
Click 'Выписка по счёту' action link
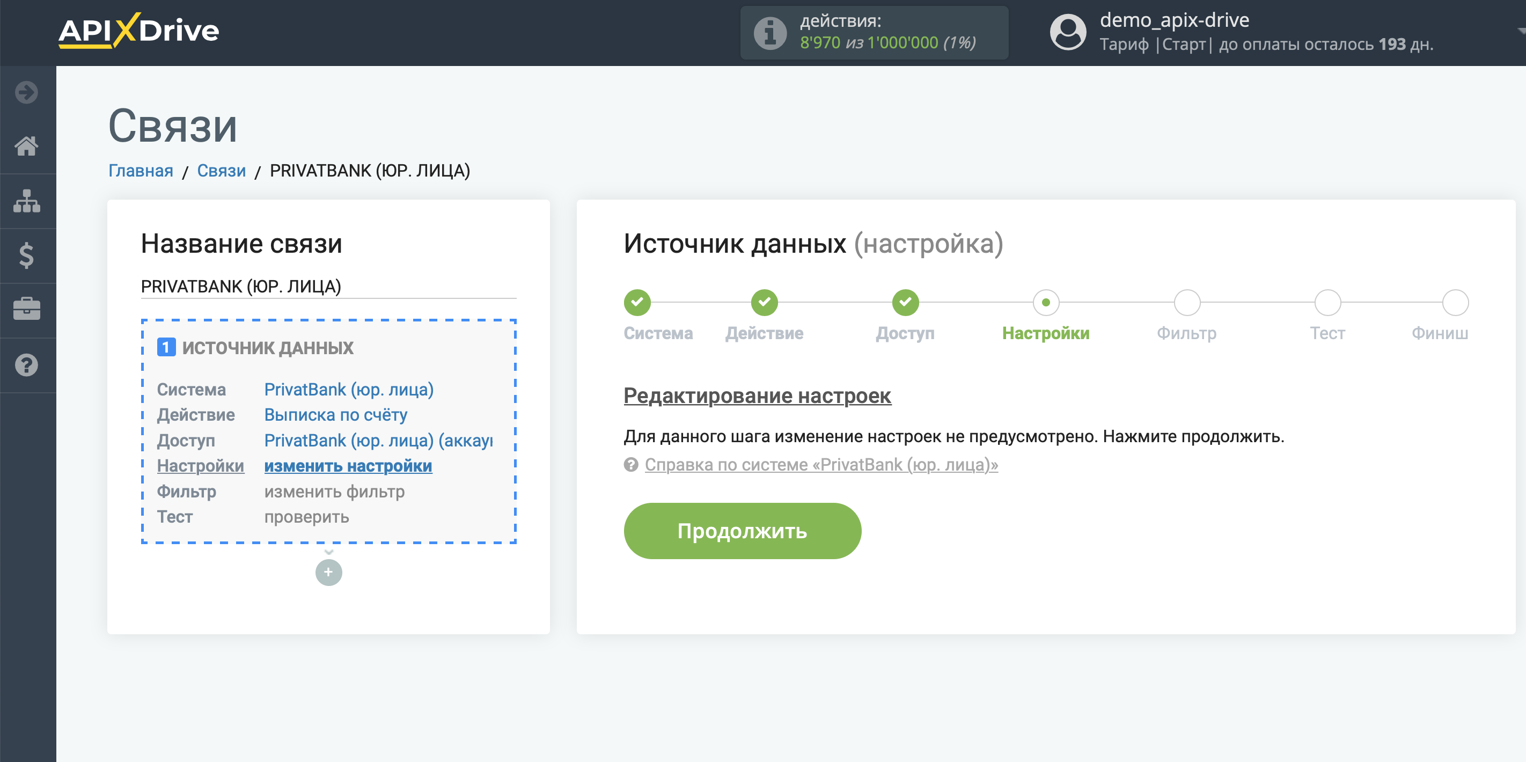click(x=336, y=415)
